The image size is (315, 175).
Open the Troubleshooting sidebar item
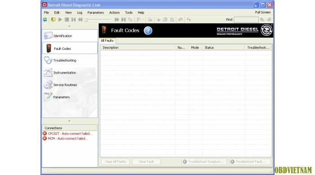pos(70,60)
